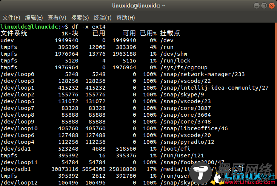Maximize the terminal window
Image resolution: width=277 pixels, height=186 pixels.
click(x=264, y=6)
